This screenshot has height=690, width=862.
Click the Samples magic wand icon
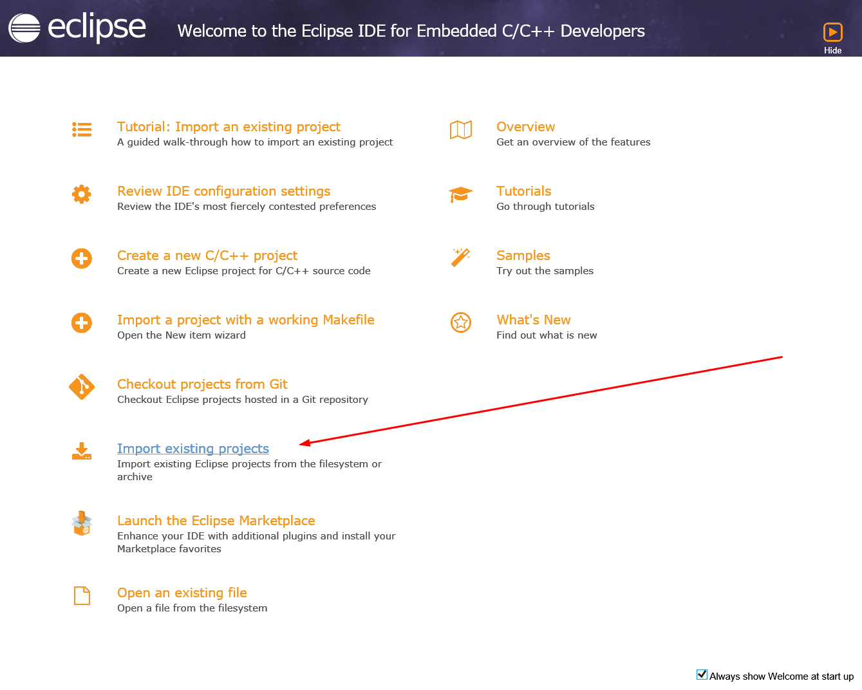point(461,257)
